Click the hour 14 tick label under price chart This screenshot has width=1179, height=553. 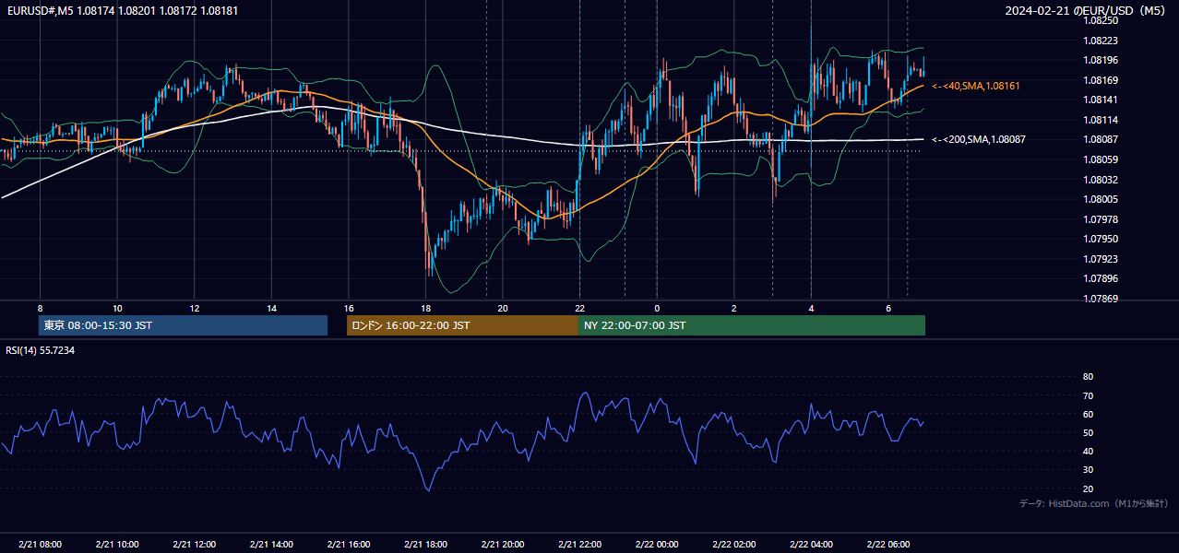[x=271, y=308]
